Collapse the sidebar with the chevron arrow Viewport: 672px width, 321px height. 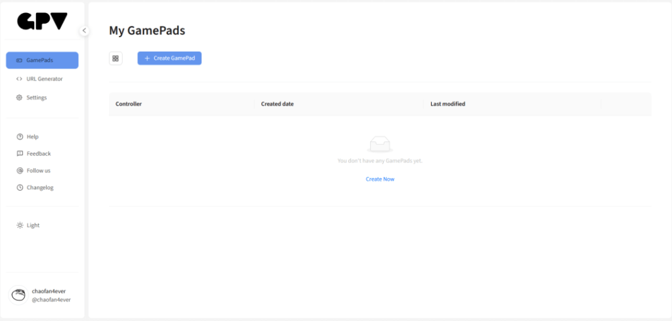[x=85, y=30]
